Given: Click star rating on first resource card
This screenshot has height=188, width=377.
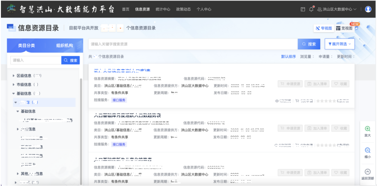Looking at the screenshot, I should [326, 101].
